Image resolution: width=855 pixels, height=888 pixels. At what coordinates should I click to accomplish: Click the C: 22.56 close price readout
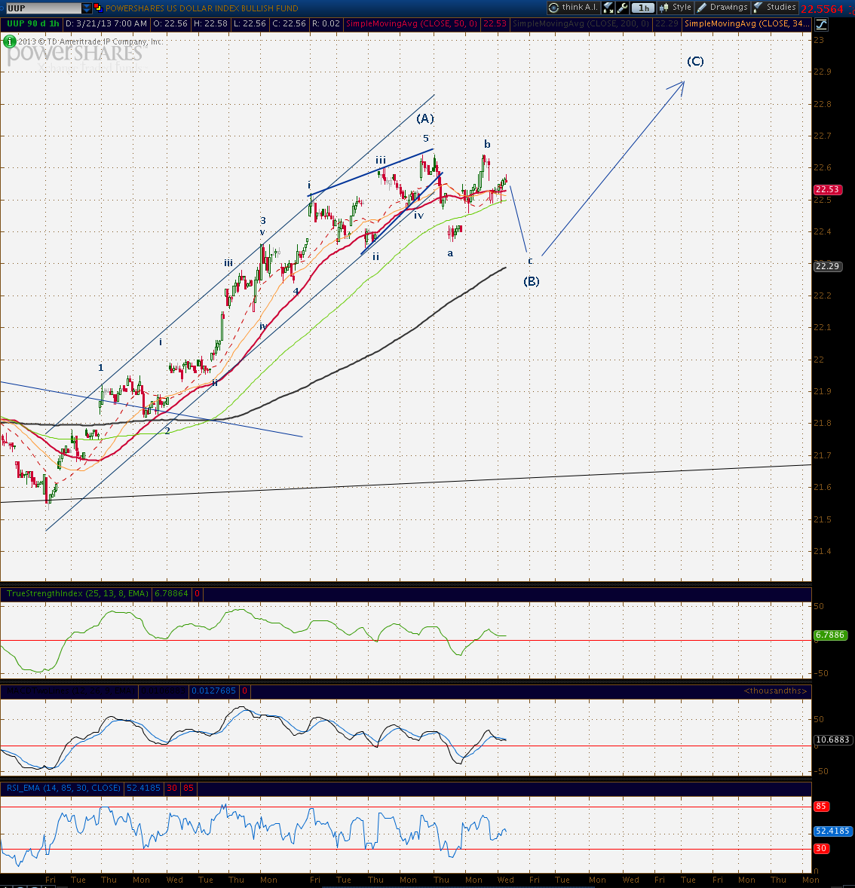289,24
